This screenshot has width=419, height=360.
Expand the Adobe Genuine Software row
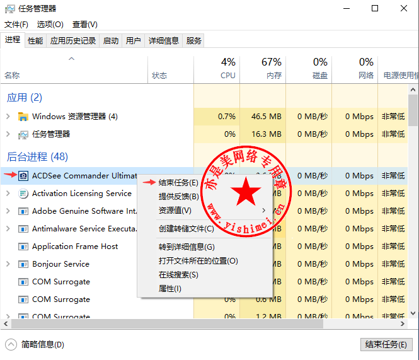click(8, 211)
